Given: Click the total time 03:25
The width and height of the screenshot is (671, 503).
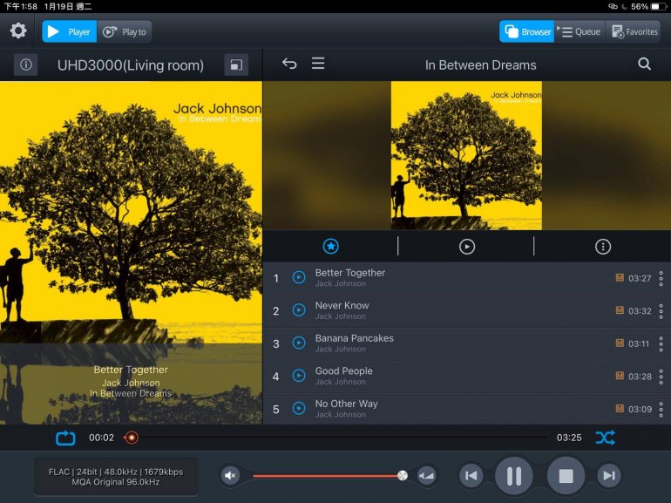Looking at the screenshot, I should [x=569, y=438].
